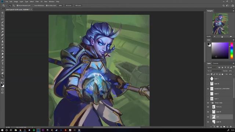Select the Crop tool
Screen dimensions: 235x132
(3, 25)
